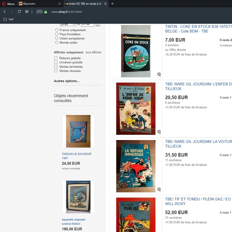Click the Plein Gaz cover thumbnail
This screenshot has width=232, height=232.
pyautogui.click(x=136, y=215)
